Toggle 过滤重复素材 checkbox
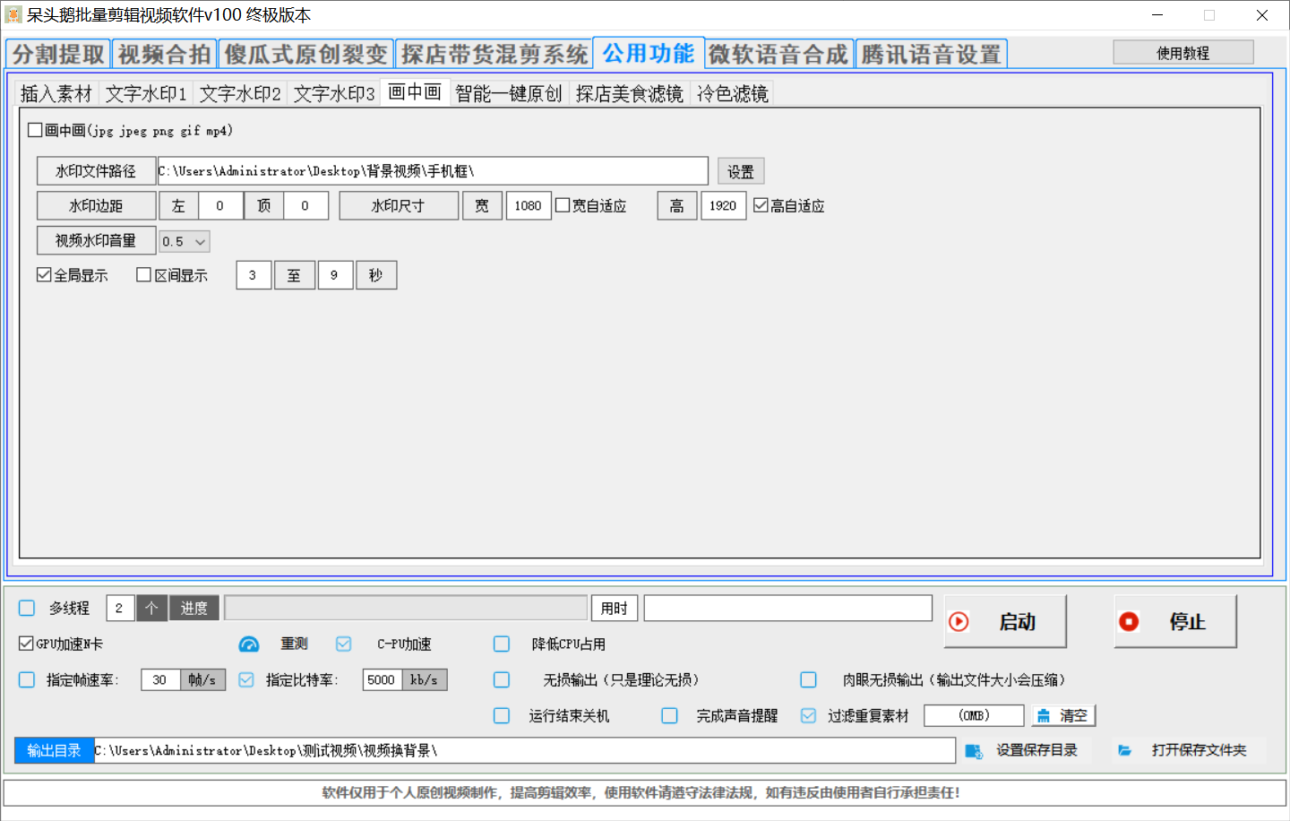The height and width of the screenshot is (821, 1290). point(808,715)
